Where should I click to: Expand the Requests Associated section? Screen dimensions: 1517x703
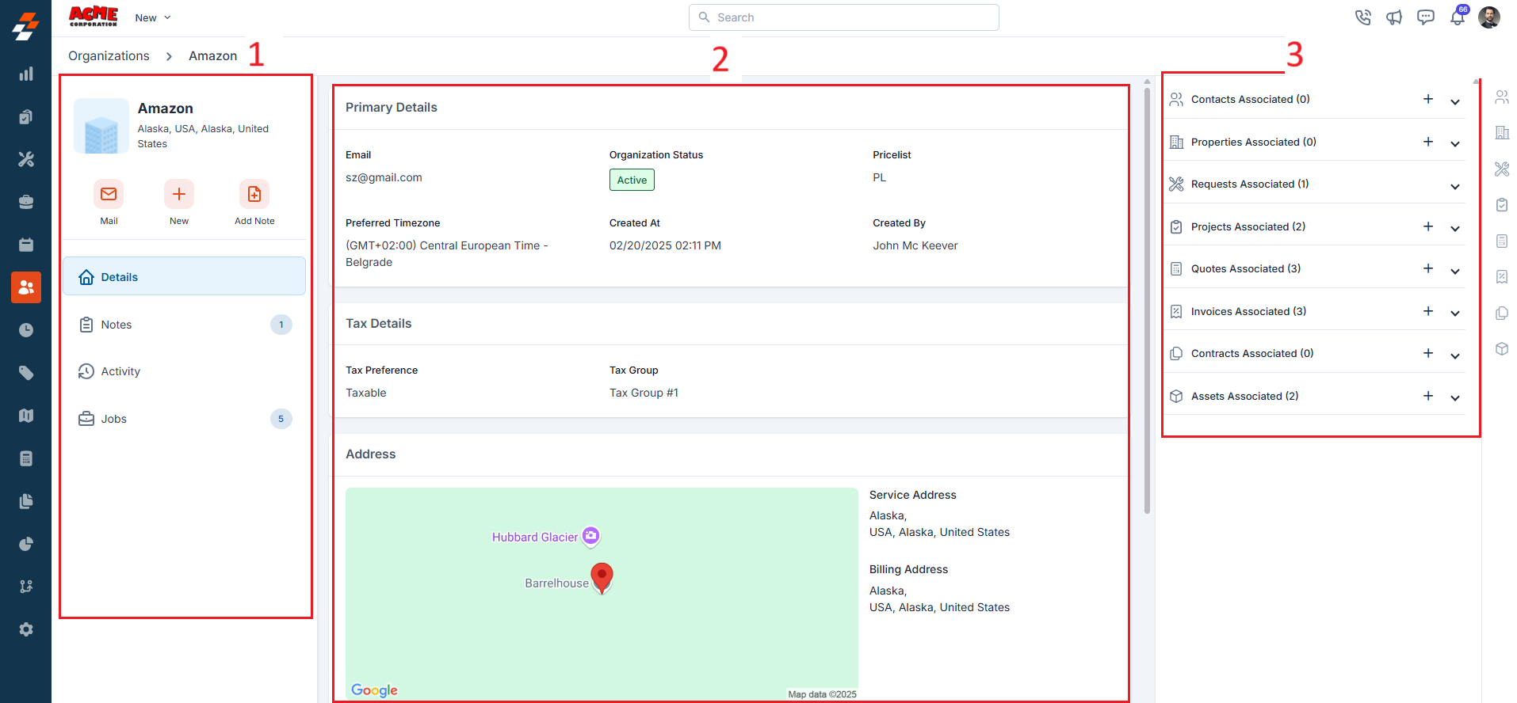(x=1455, y=187)
